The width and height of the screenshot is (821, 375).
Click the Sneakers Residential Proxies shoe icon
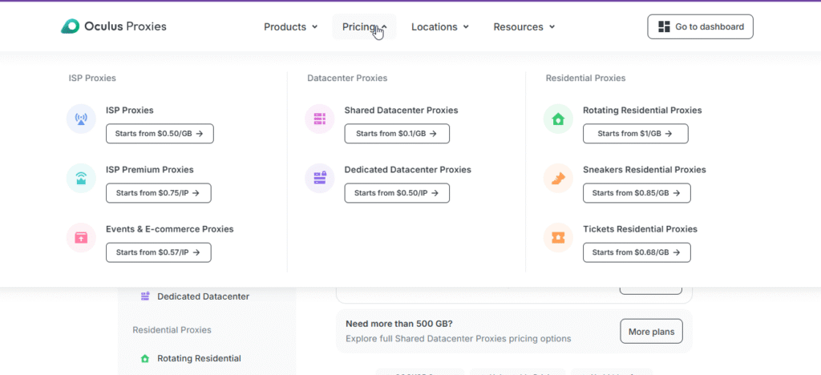tap(558, 179)
